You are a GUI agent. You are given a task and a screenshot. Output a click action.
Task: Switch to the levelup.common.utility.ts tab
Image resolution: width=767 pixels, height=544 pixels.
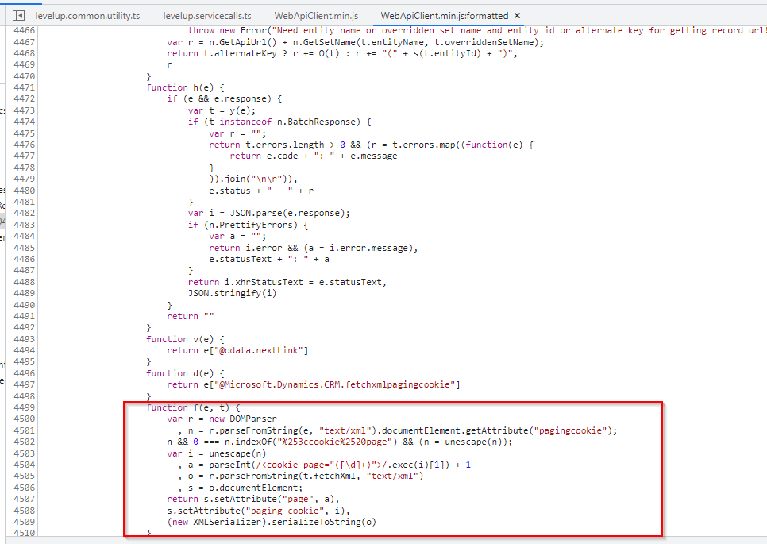coord(87,15)
